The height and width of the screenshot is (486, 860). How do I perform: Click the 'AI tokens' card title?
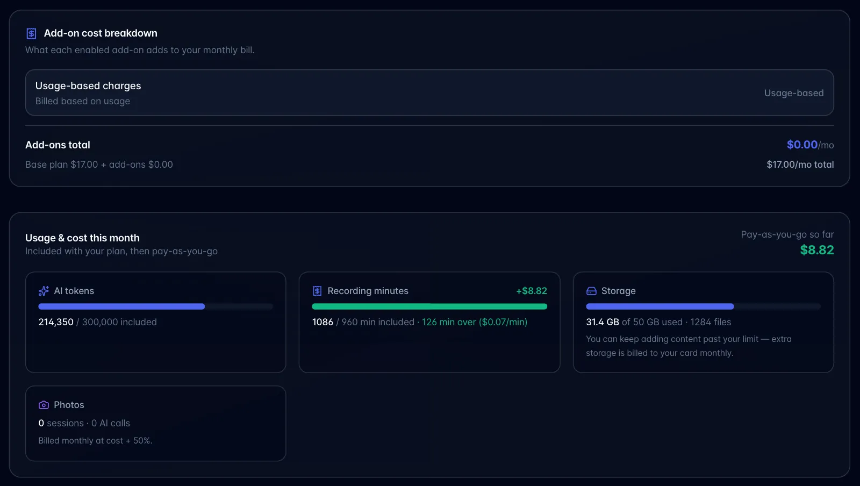tap(74, 291)
